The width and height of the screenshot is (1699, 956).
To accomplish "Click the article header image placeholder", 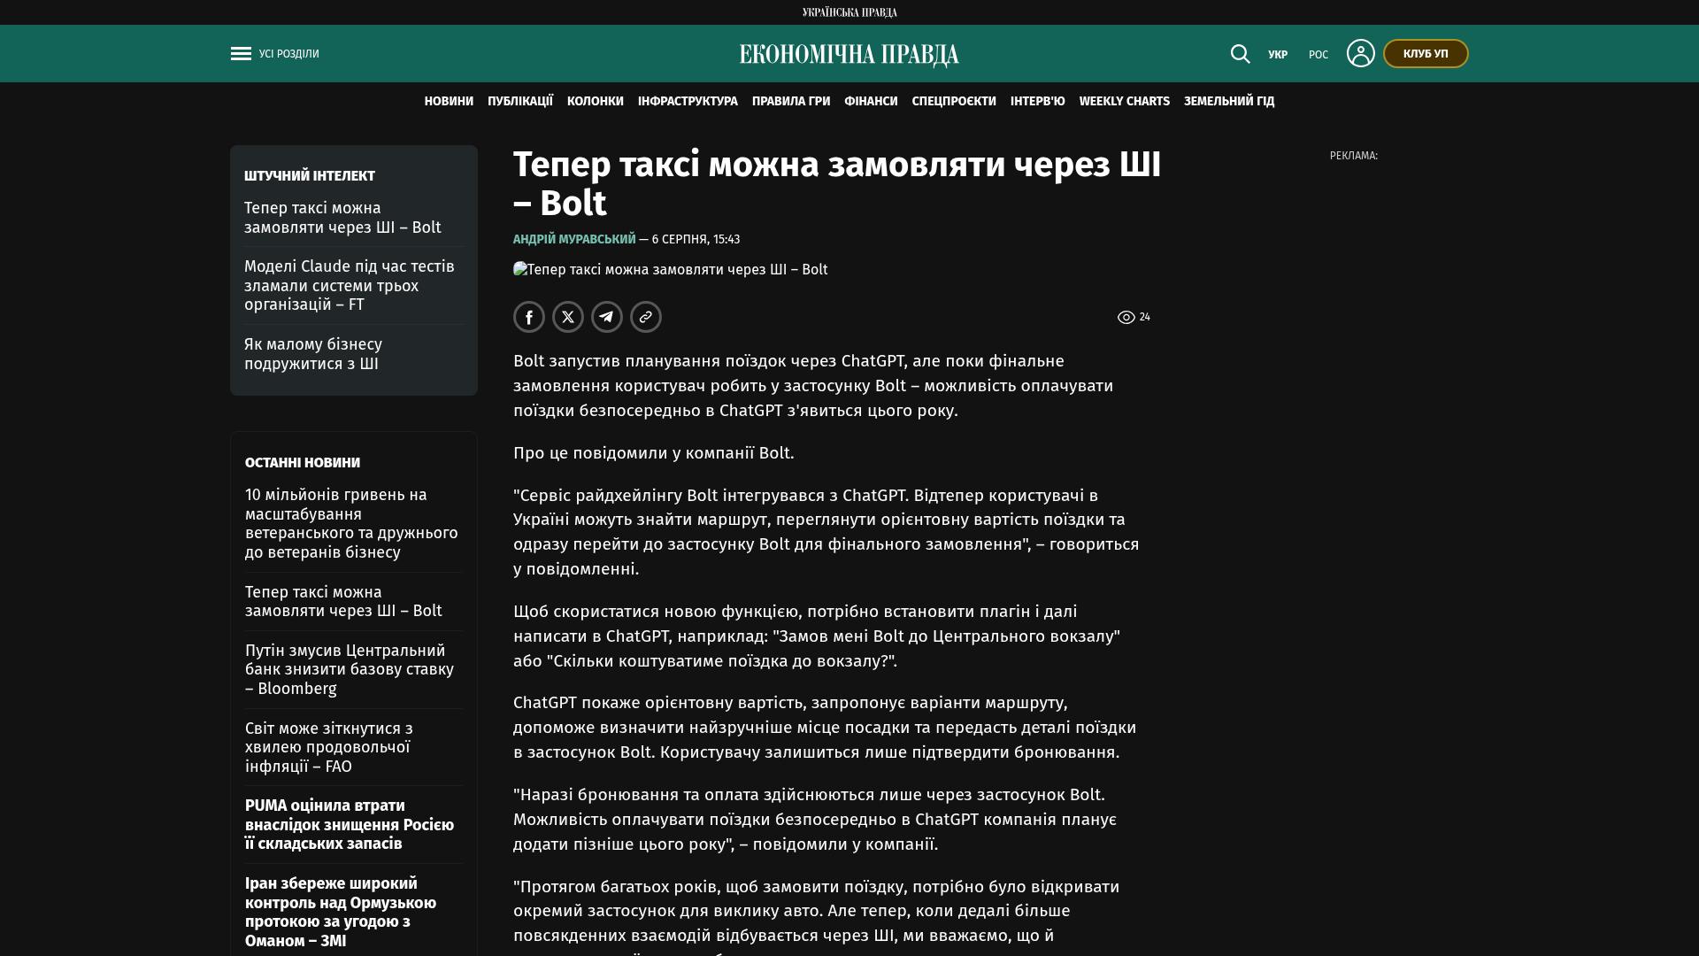I will click(670, 270).
